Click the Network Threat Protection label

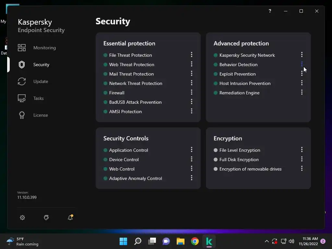pyautogui.click(x=136, y=83)
